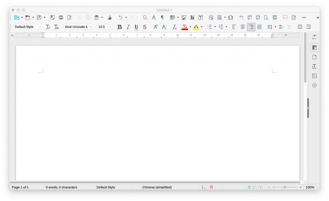Export directly as PDF
The height and width of the screenshot is (201, 329).
coord(52,18)
